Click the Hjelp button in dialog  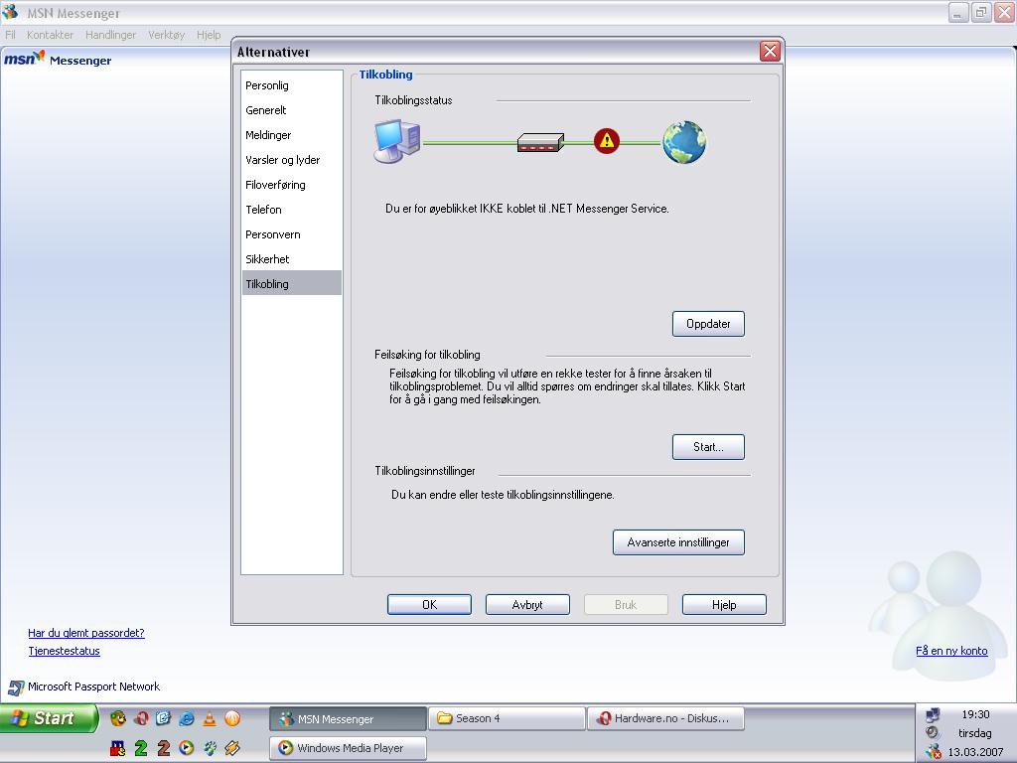724,605
